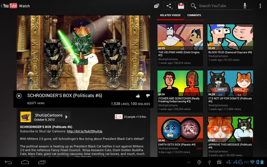The image size is (267, 167).
Task: Click the Google +1 button
Action: (119, 117)
